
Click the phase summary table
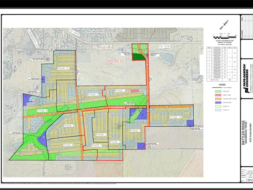222,64
